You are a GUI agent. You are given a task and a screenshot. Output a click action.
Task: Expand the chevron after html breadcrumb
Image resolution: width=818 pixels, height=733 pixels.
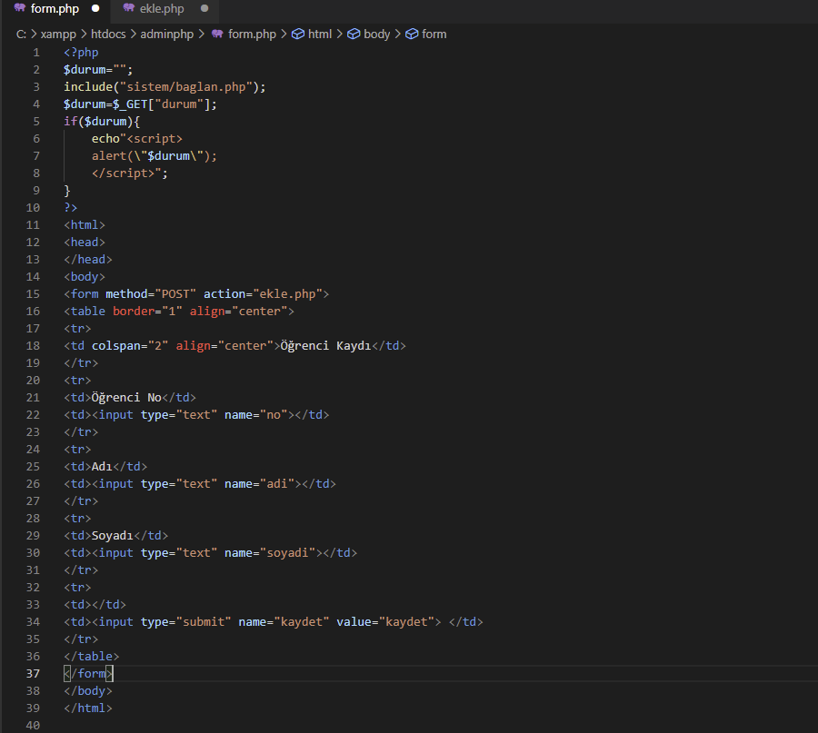pos(340,35)
